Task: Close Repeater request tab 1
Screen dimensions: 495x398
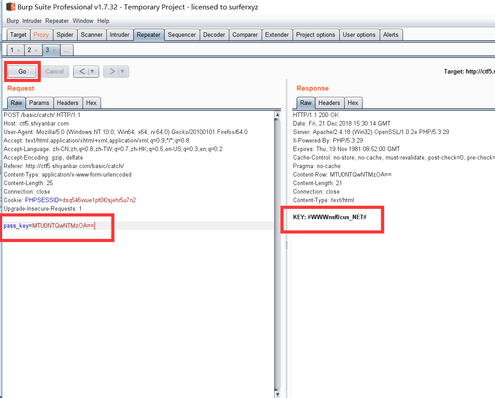Action: [19, 51]
